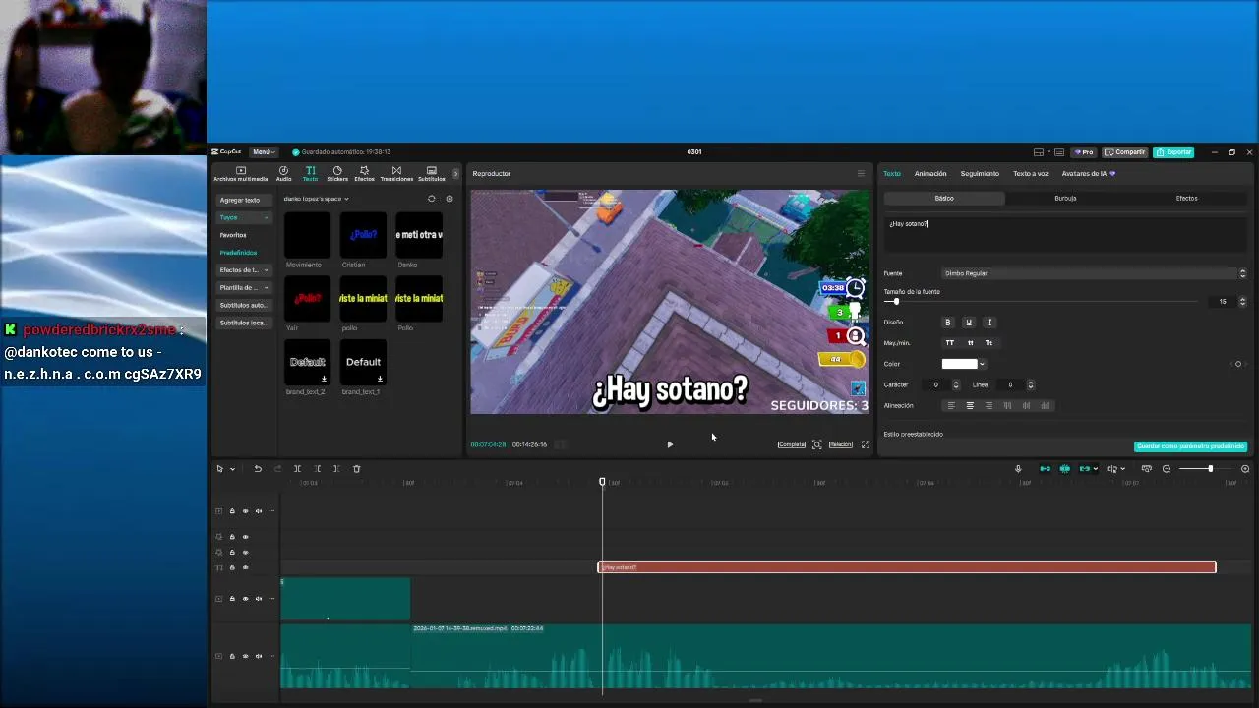Select the Cristian text preset thumbnail
Screen dimensions: 1259x708
point(363,235)
